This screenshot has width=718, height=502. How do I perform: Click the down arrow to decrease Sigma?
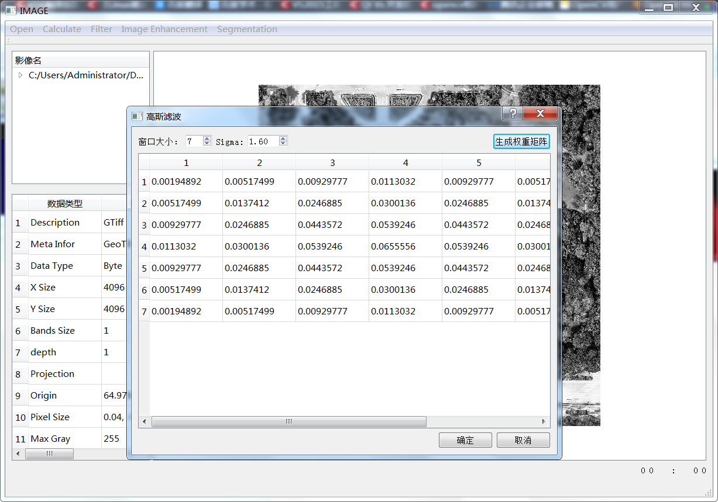283,144
